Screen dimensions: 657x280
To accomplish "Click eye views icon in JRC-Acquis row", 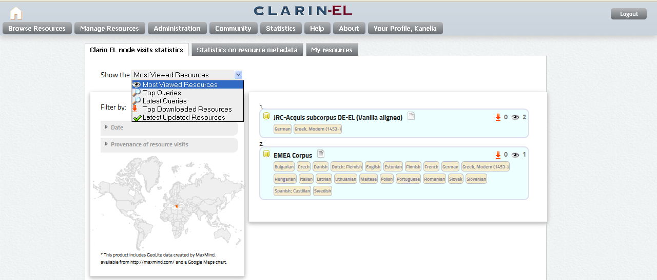I will coord(515,117).
